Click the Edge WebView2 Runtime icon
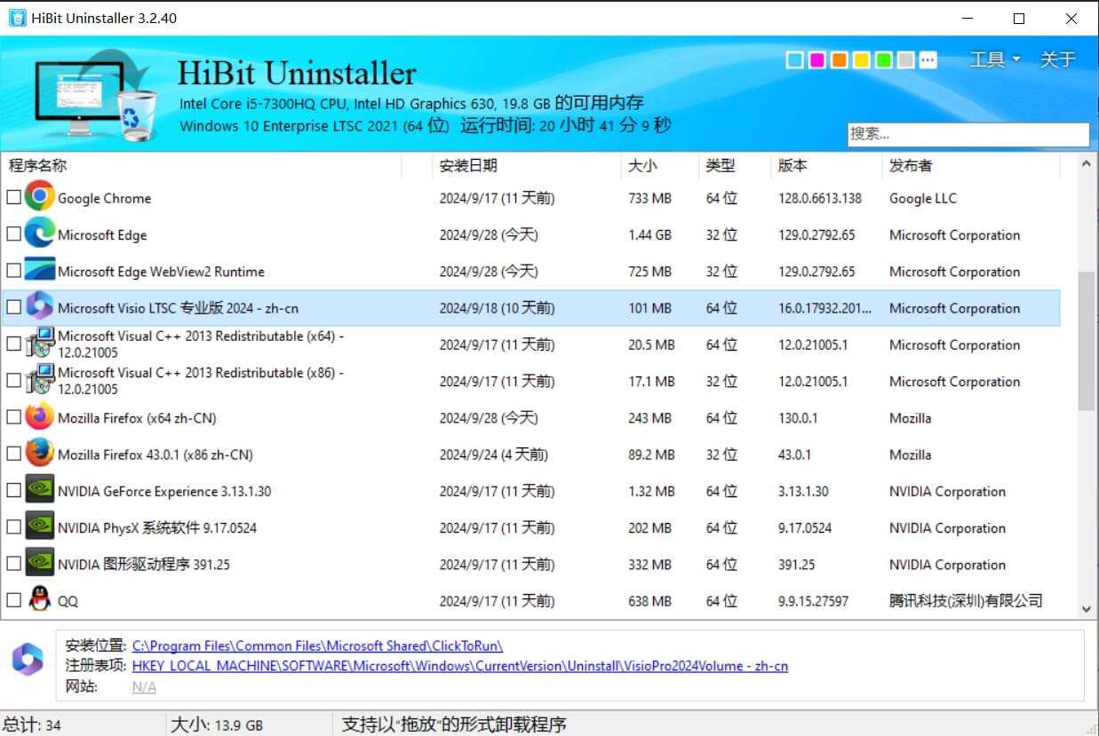The height and width of the screenshot is (736, 1099). [x=40, y=270]
